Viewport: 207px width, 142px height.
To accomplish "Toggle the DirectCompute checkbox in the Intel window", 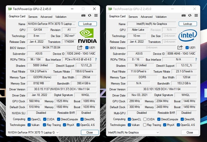I will (159, 119).
